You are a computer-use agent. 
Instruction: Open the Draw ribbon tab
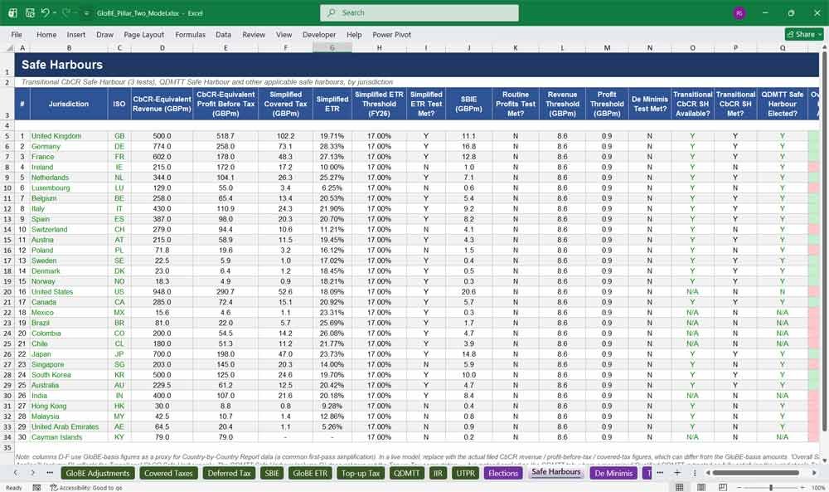[x=104, y=34]
